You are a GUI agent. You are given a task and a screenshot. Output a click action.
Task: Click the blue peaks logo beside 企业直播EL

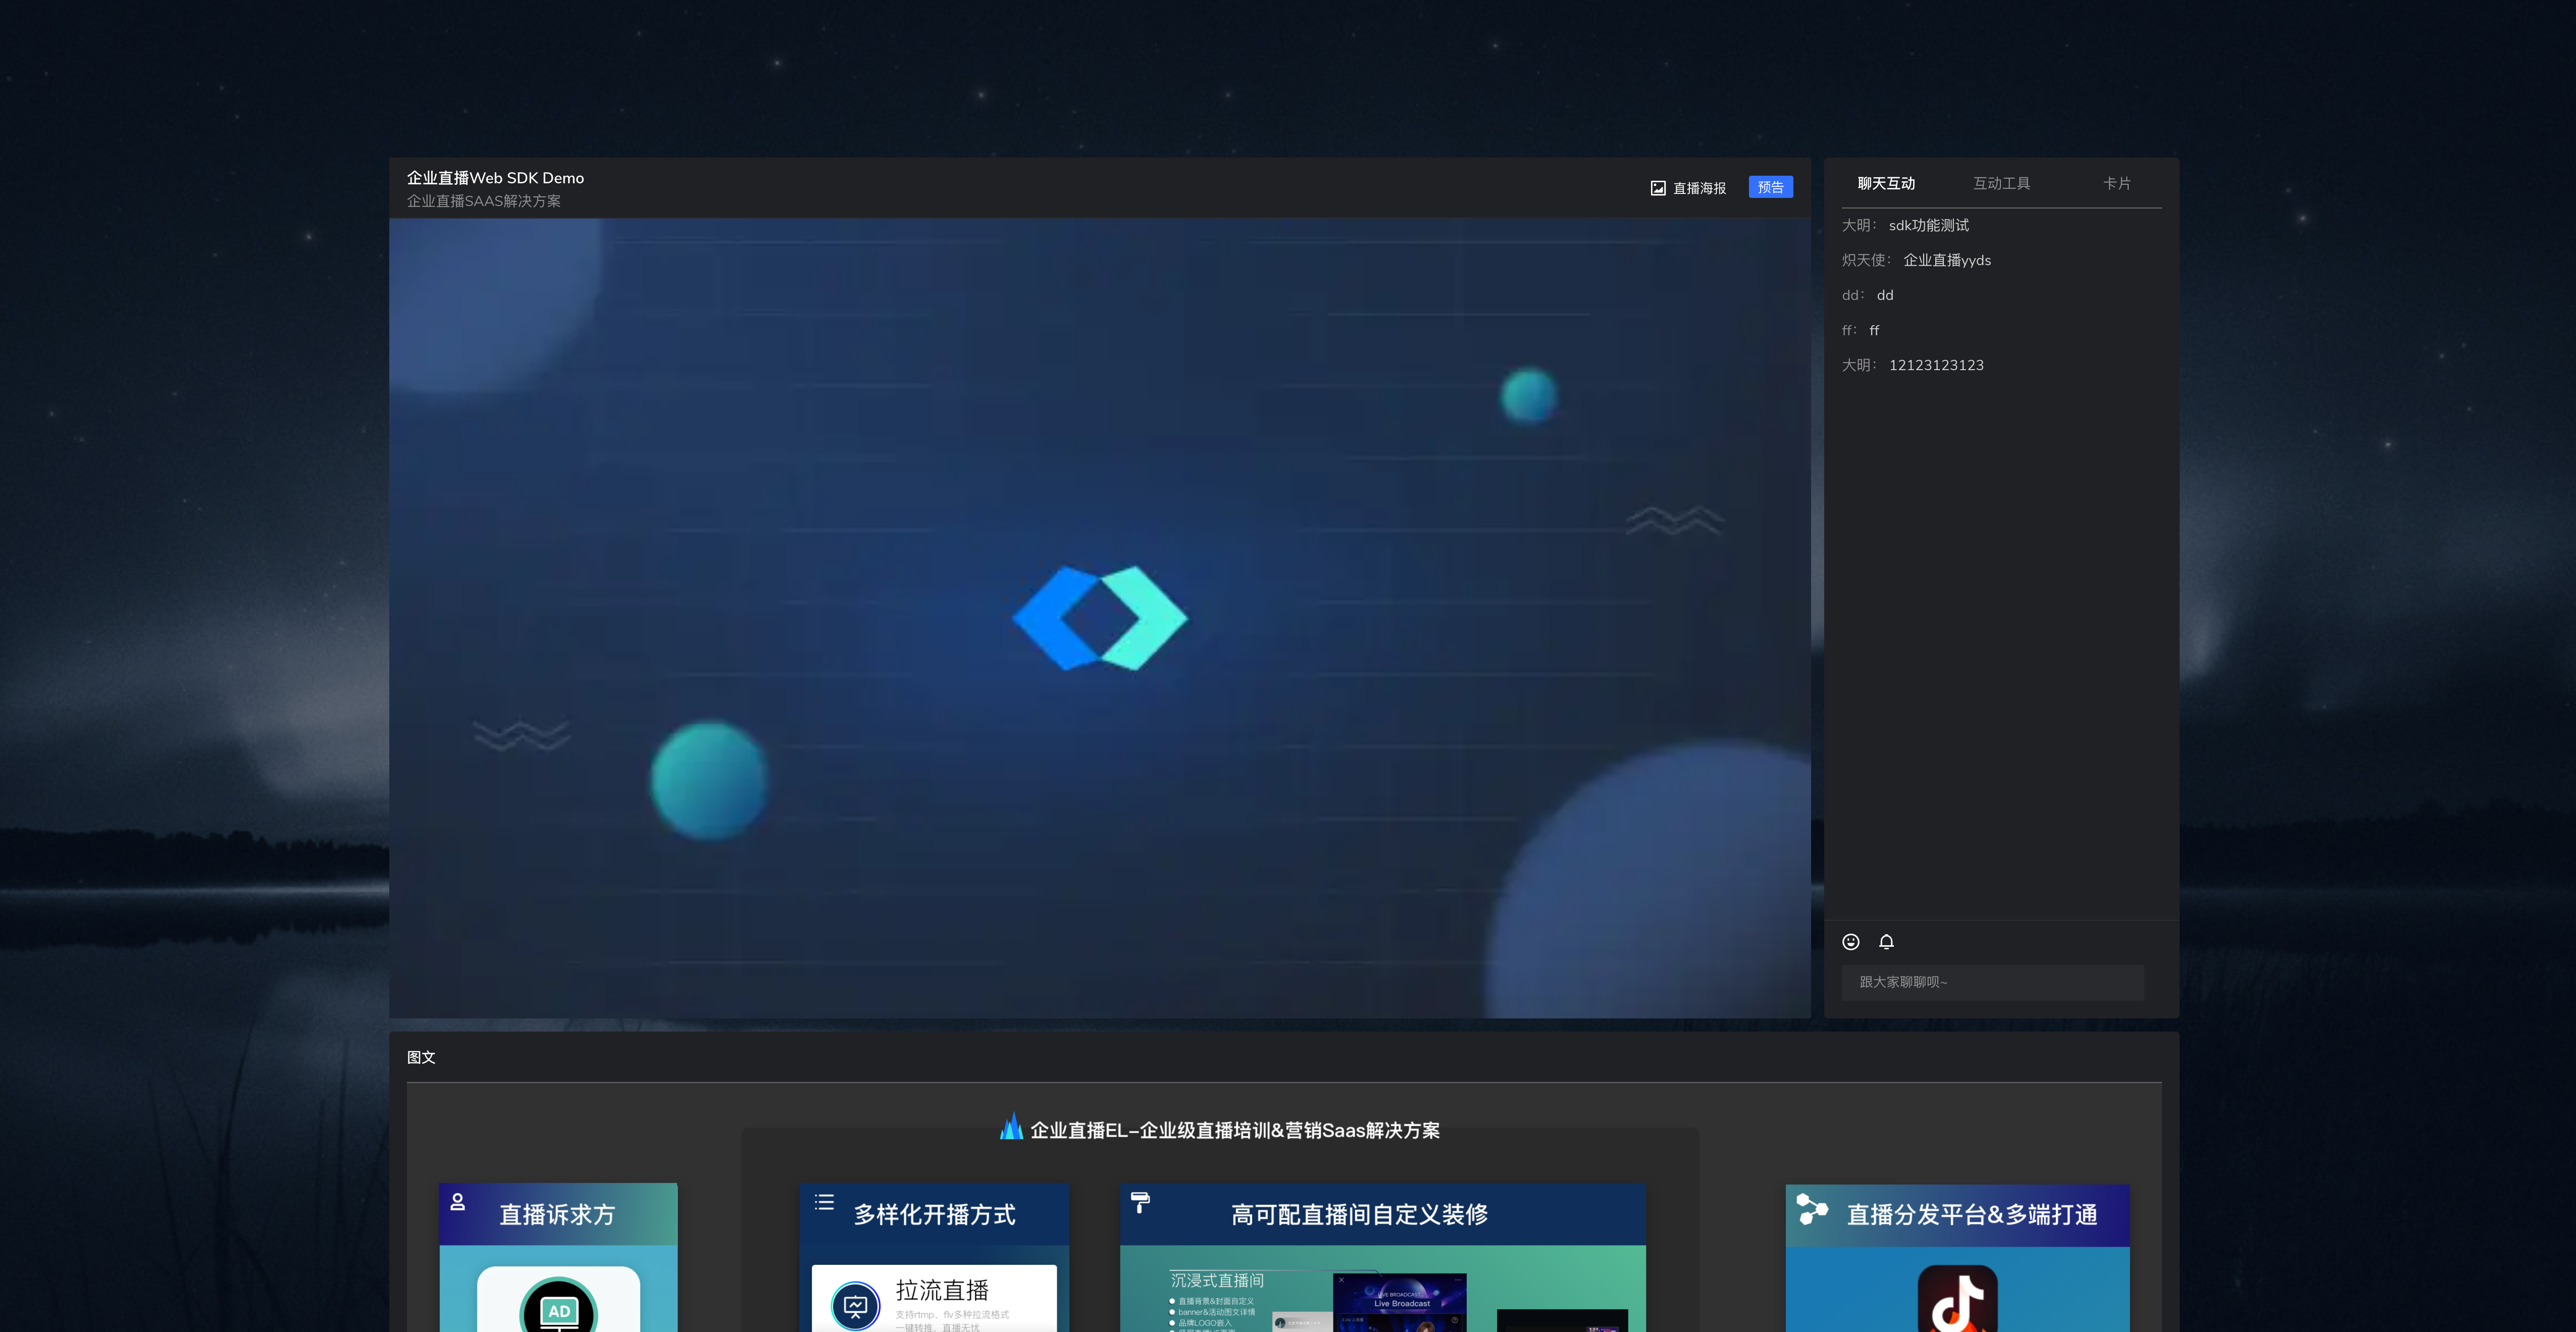point(1011,1126)
